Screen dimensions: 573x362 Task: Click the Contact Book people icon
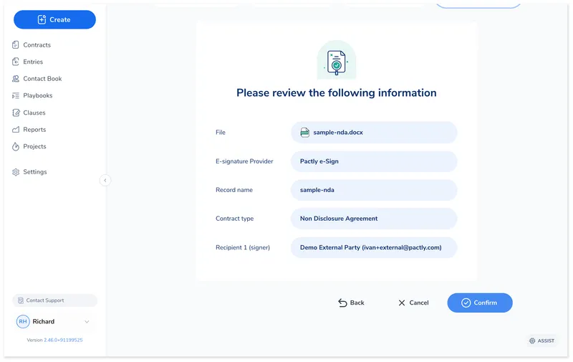pyautogui.click(x=15, y=78)
